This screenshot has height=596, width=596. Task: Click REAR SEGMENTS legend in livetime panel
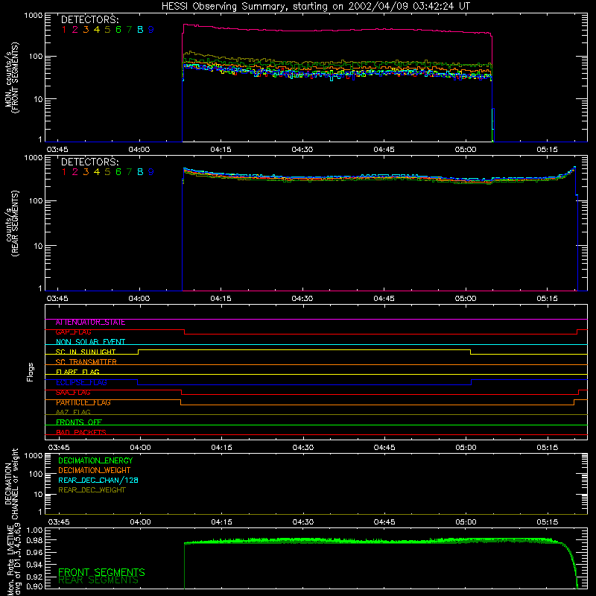pyautogui.click(x=98, y=580)
